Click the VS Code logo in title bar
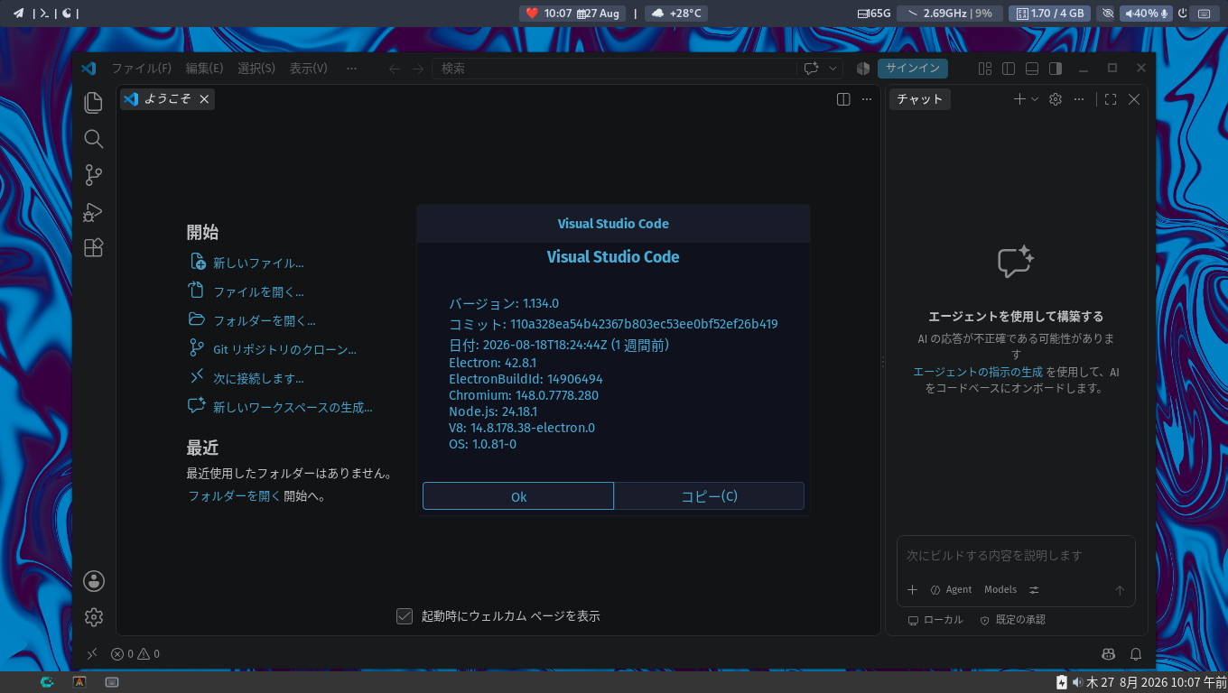Screen dimensions: 1228x693 [x=88, y=69]
